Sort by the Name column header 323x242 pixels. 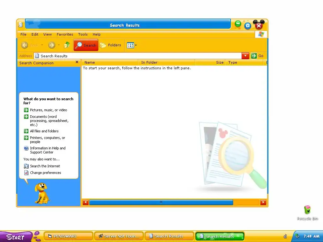tap(110, 62)
